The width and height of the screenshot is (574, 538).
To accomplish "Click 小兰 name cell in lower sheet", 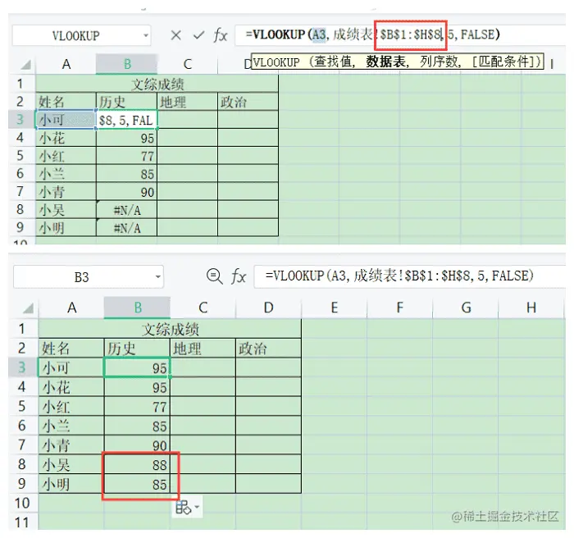I will [x=71, y=426].
